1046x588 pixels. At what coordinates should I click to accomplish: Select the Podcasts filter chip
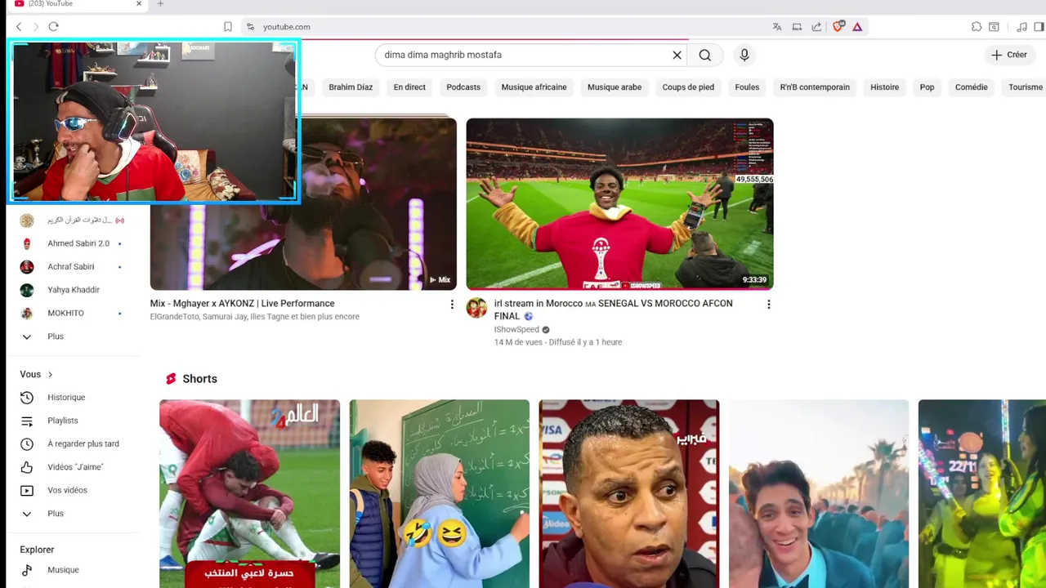click(463, 87)
